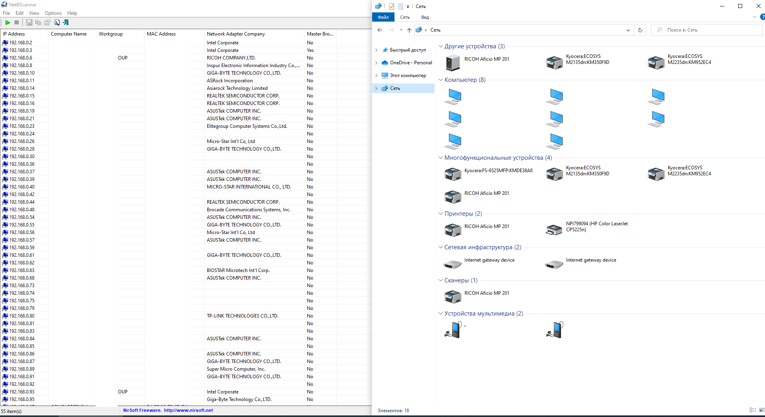This screenshot has height=417, width=765.
Task: Collapse the Сканеры (1) group
Action: [x=441, y=280]
